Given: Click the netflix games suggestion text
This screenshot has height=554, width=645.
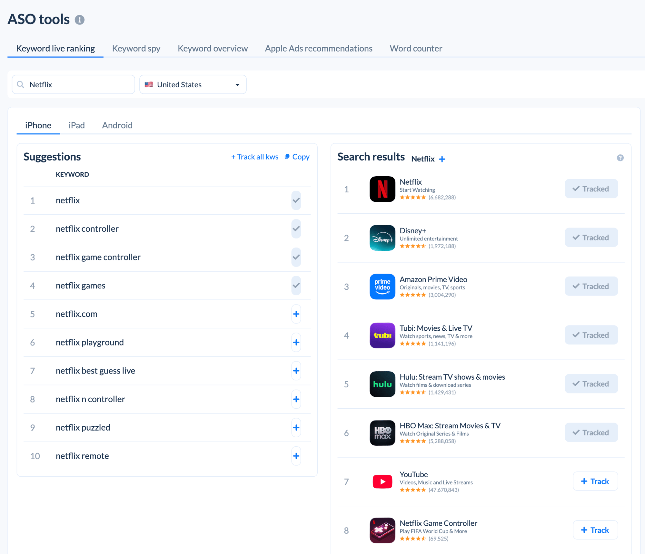Looking at the screenshot, I should click(x=80, y=286).
